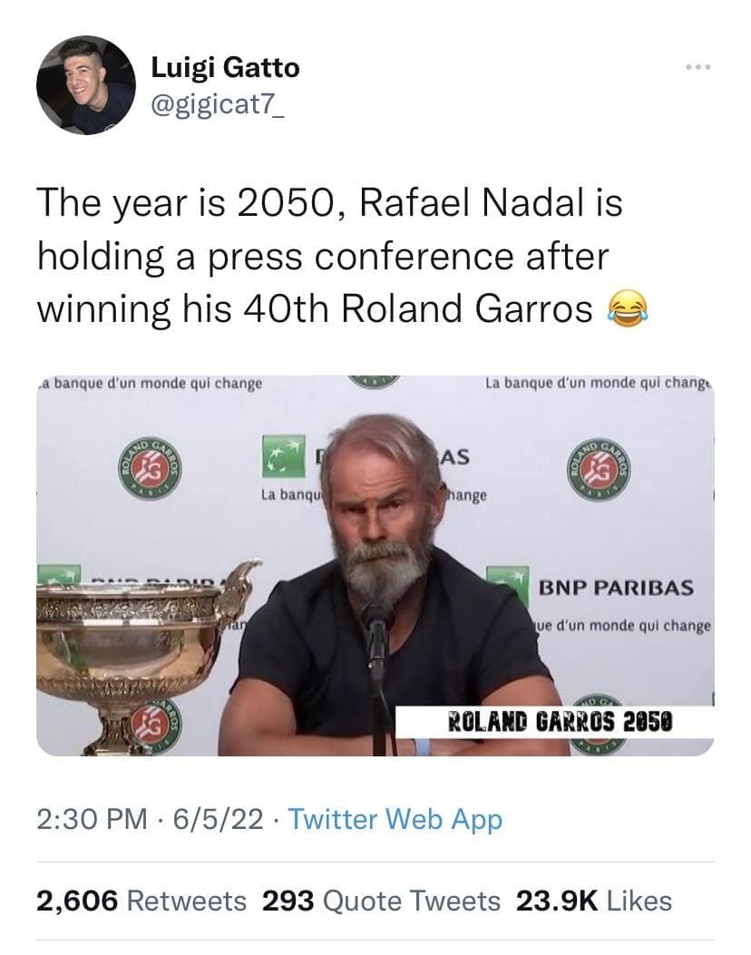
Task: Click the Luigi Gatto display name
Action: [x=225, y=67]
